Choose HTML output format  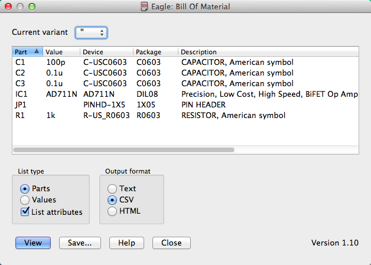coord(112,211)
